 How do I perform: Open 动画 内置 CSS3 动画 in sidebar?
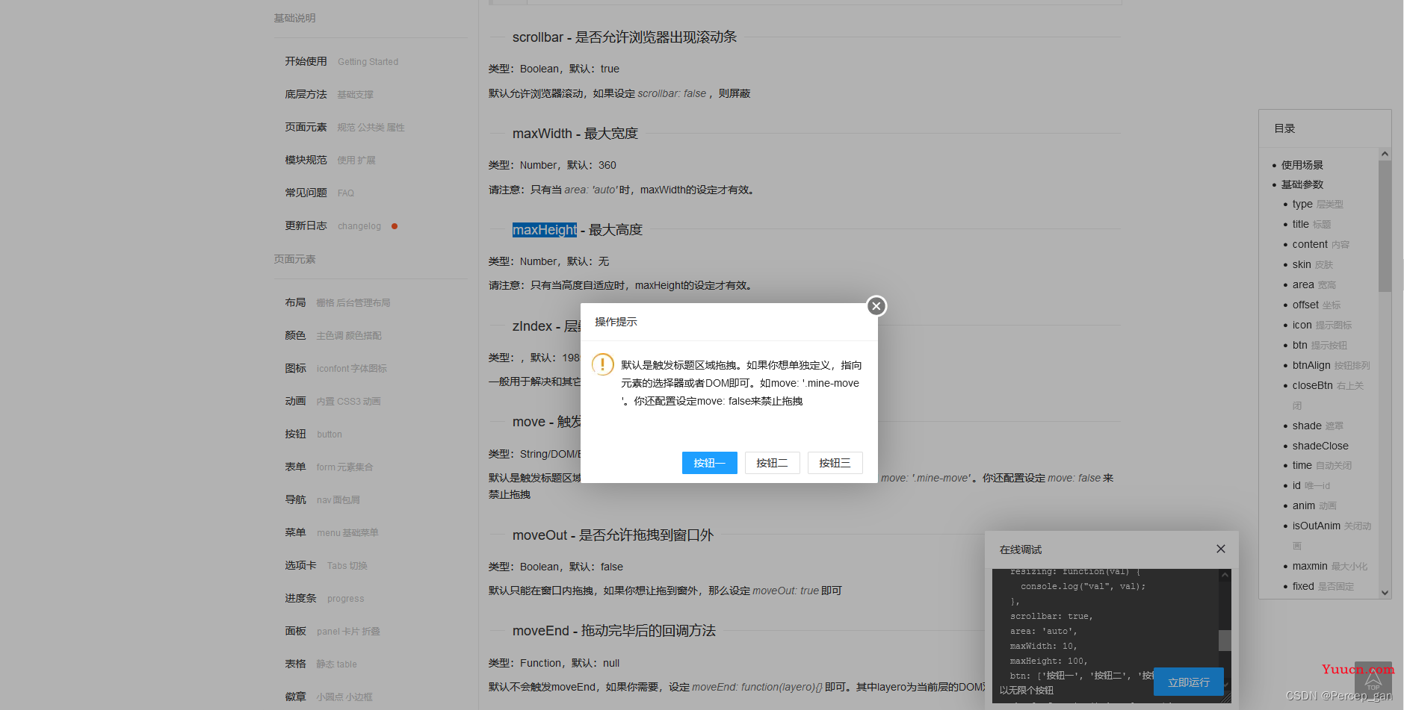[333, 401]
